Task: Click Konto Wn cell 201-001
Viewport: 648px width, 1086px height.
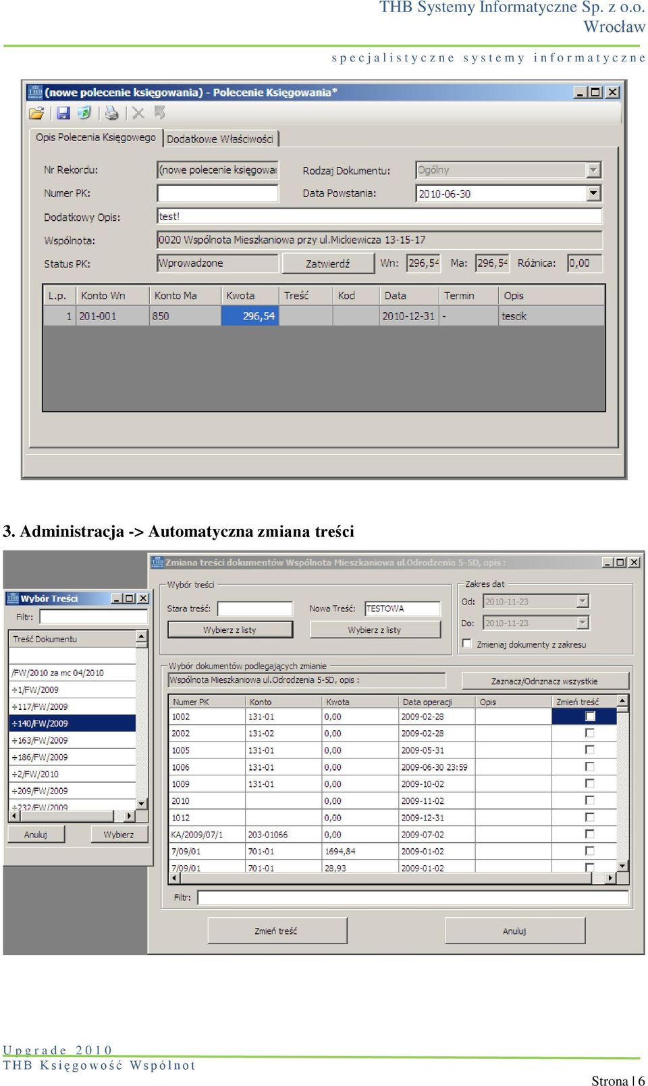Action: click(112, 315)
